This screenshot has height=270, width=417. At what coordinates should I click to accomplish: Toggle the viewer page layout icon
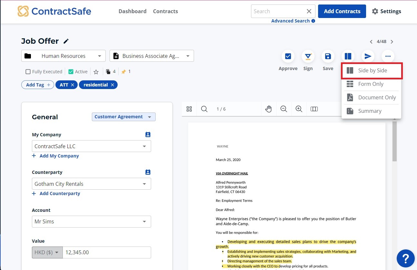click(x=314, y=109)
